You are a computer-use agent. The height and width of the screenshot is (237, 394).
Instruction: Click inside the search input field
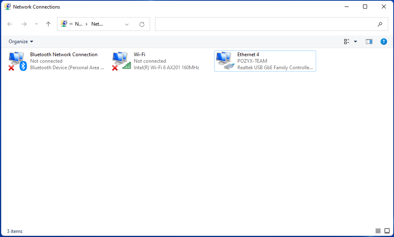(265, 24)
